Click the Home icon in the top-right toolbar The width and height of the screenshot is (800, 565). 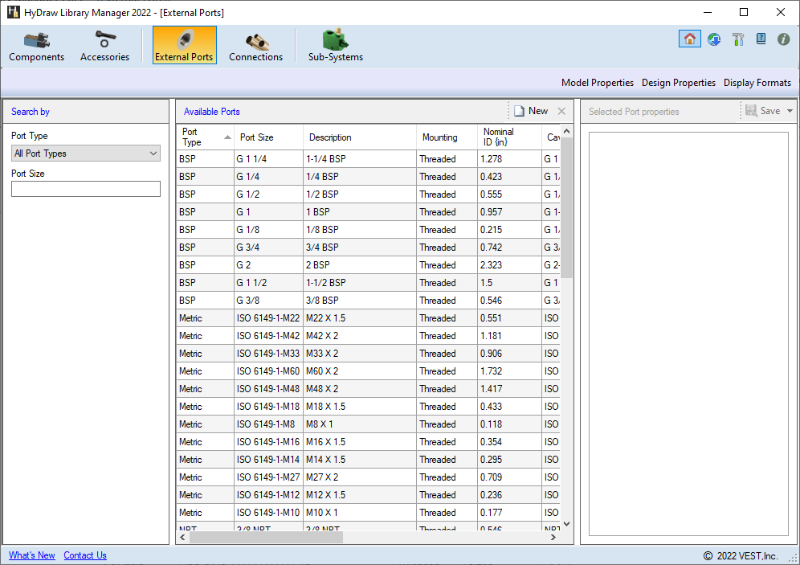point(689,39)
